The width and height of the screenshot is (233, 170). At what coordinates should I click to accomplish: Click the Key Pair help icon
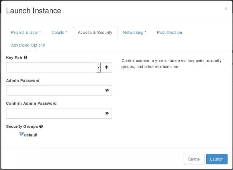pos(26,57)
